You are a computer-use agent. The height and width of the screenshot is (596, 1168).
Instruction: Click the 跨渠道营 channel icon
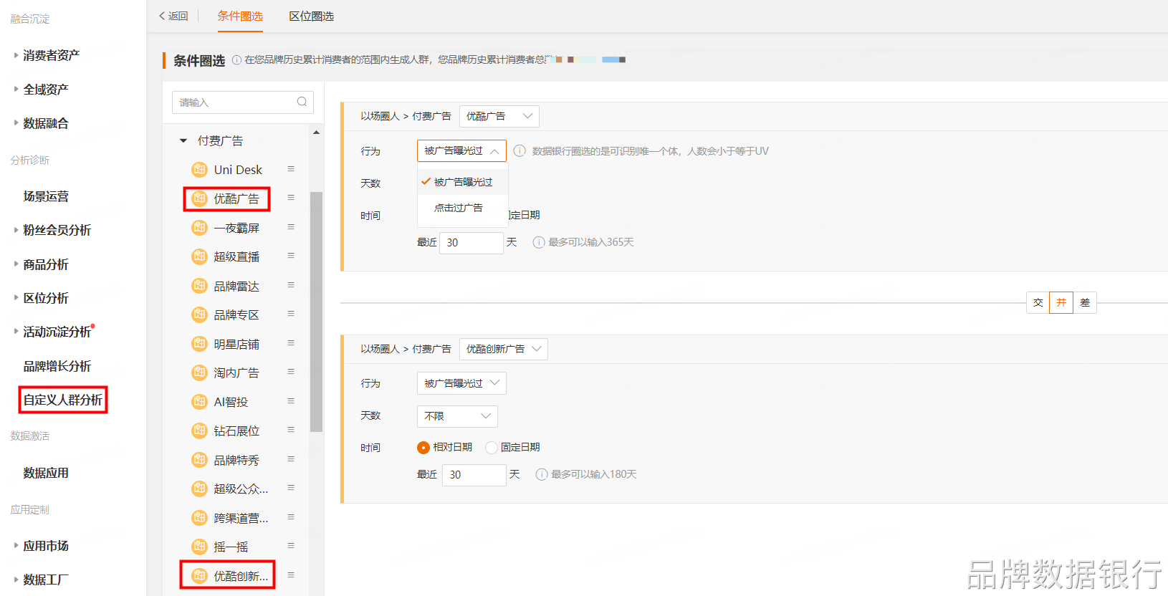click(200, 518)
